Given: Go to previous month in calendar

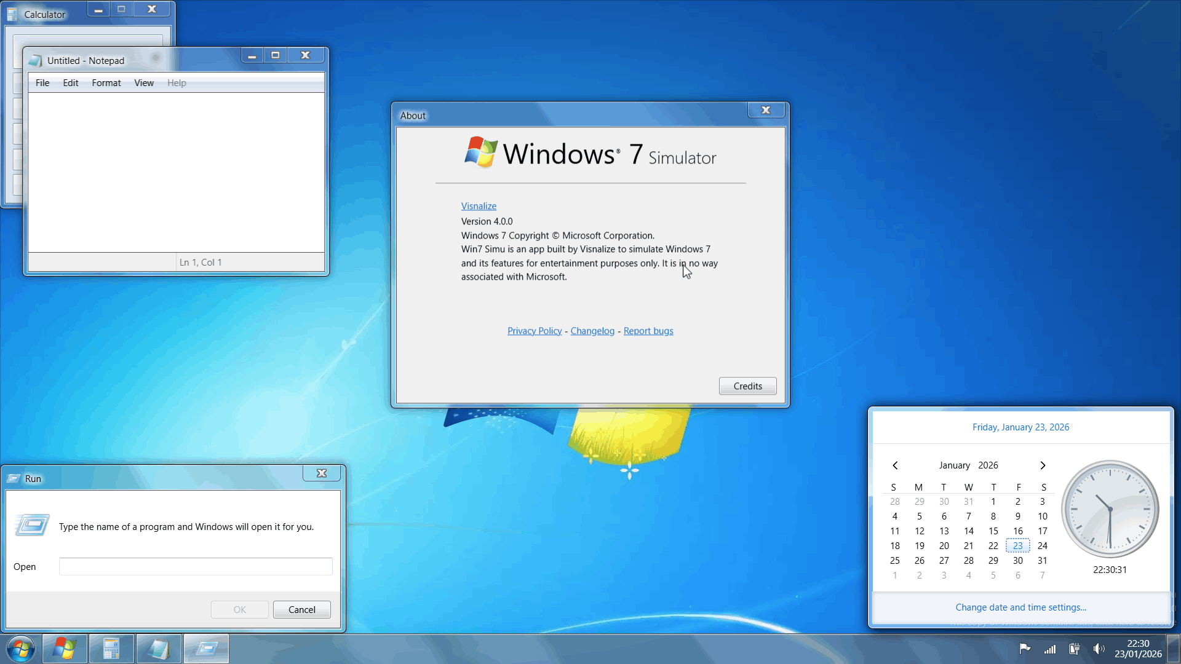Looking at the screenshot, I should click(x=896, y=465).
